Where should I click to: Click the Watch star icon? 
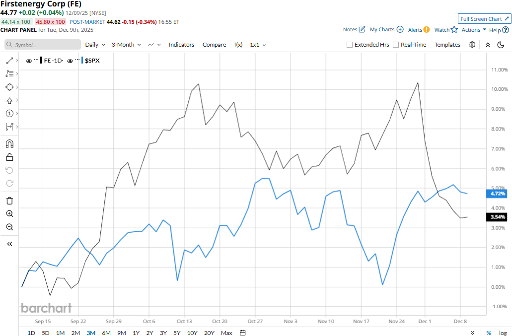(x=454, y=30)
